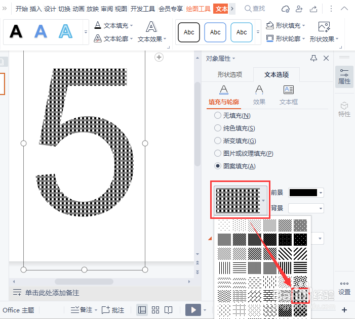355x319 pixels.
Task: Click the collaborate user icon
Action: pos(299,9)
